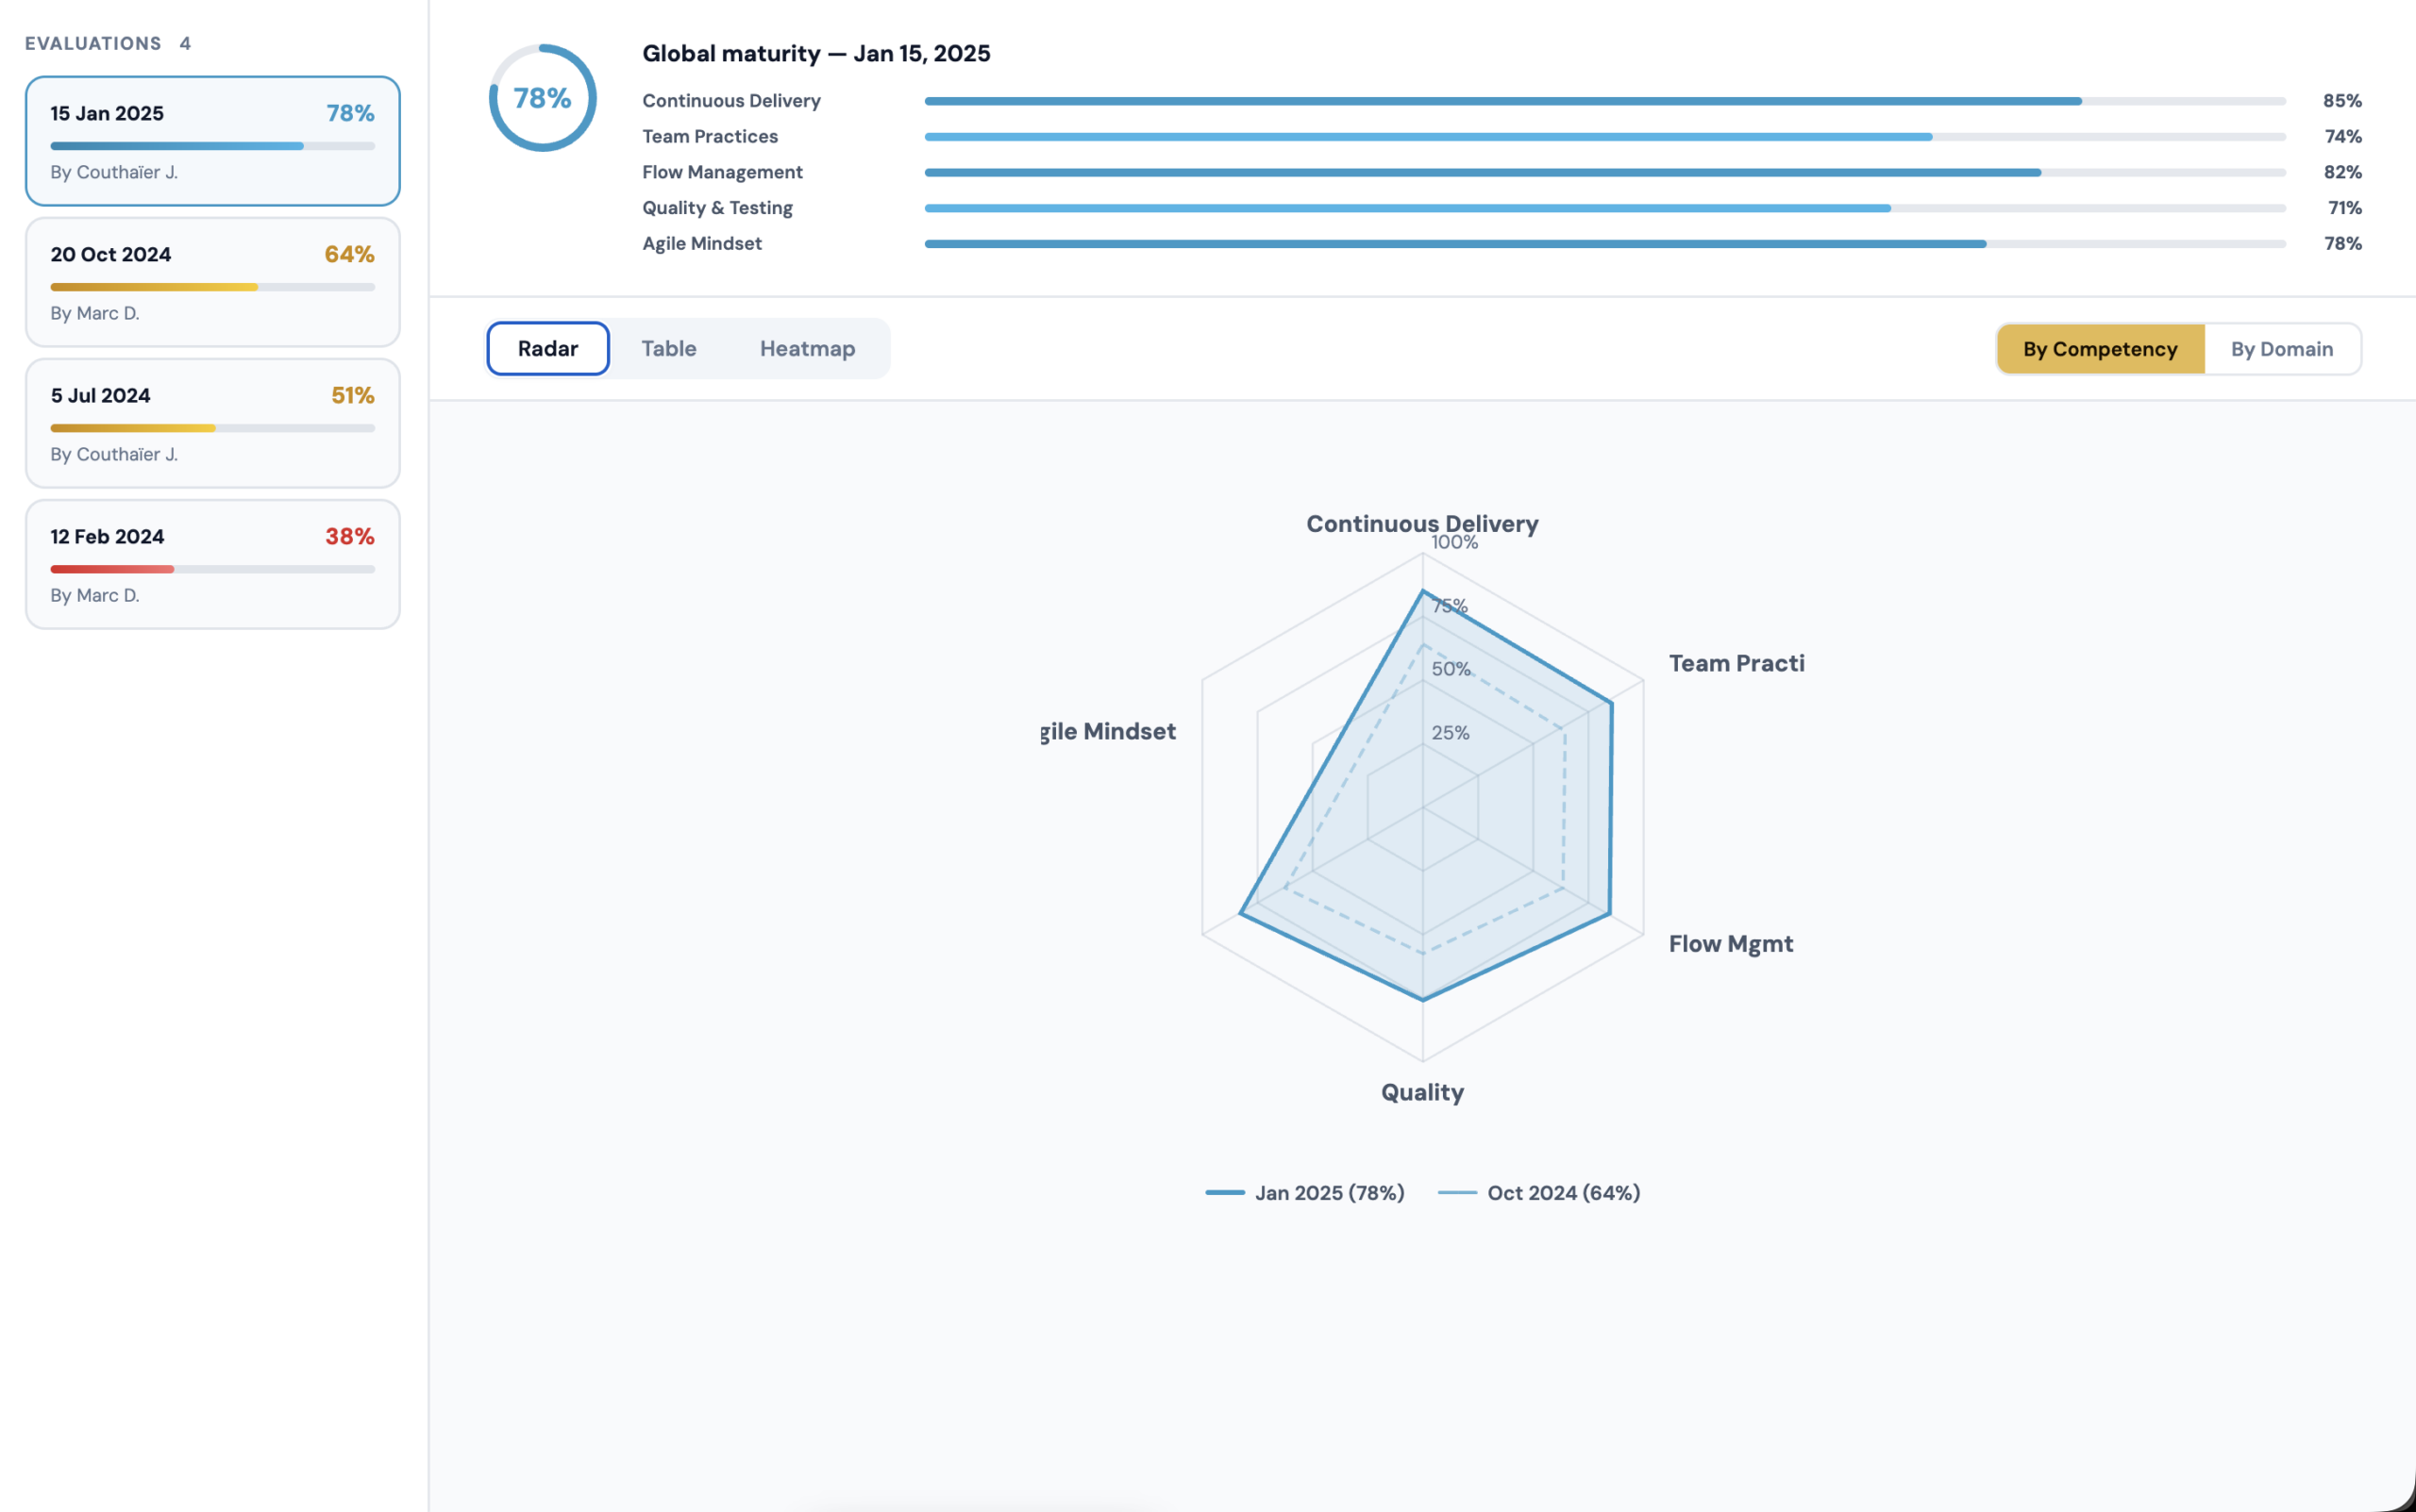The width and height of the screenshot is (2416, 1512).
Task: Select the 15 Jan 2025 evaluation card
Action: [212, 141]
